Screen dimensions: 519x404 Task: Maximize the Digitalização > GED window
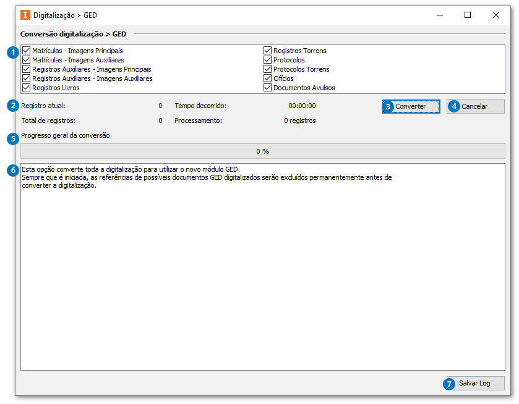coord(468,15)
